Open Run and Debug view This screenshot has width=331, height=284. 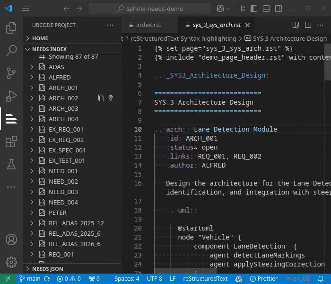tap(11, 96)
